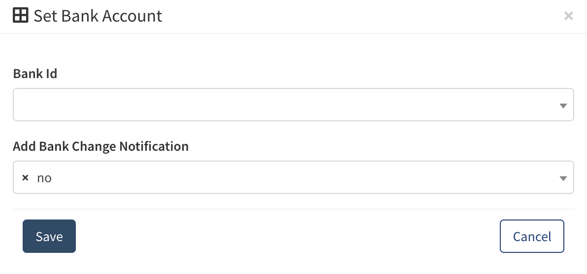Show notification options via the triangle icon
Screen dimensions: 587x274
pyautogui.click(x=563, y=178)
